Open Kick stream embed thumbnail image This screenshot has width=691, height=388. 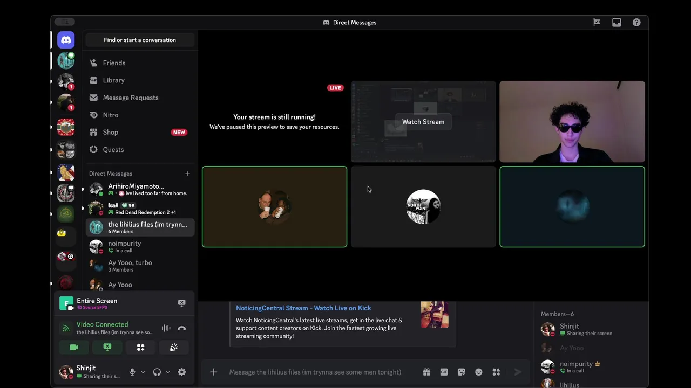point(435,314)
